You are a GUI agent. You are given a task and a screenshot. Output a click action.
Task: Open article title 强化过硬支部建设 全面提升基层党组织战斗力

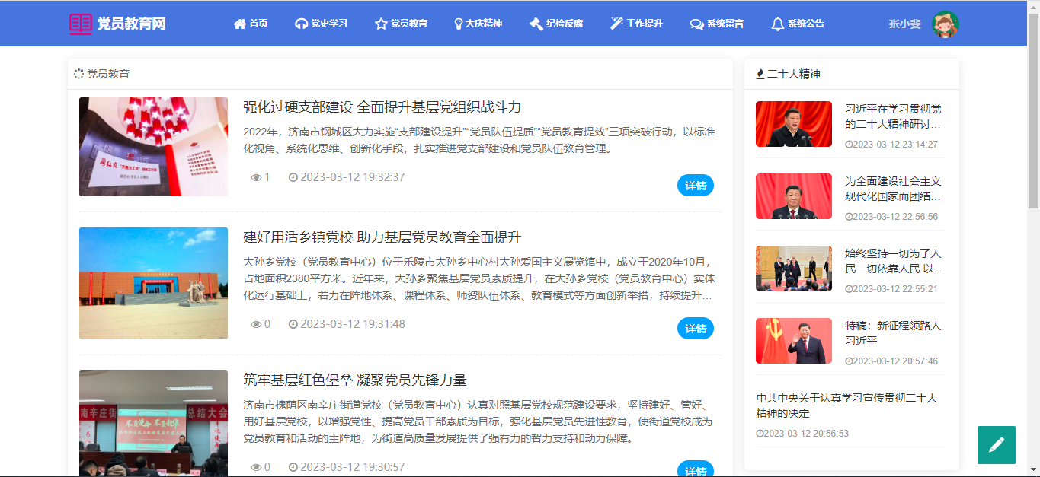(x=382, y=107)
